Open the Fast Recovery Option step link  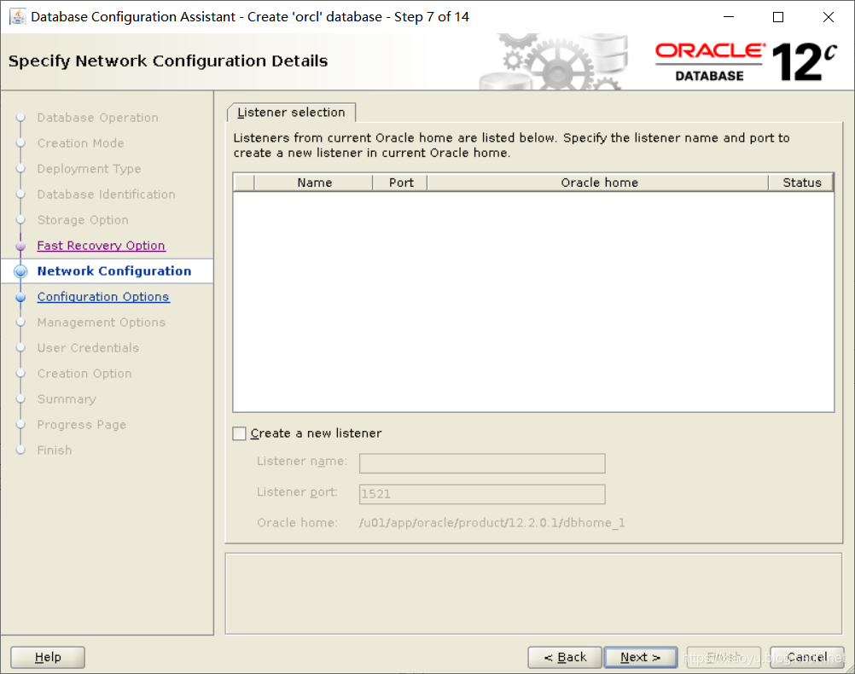point(101,246)
